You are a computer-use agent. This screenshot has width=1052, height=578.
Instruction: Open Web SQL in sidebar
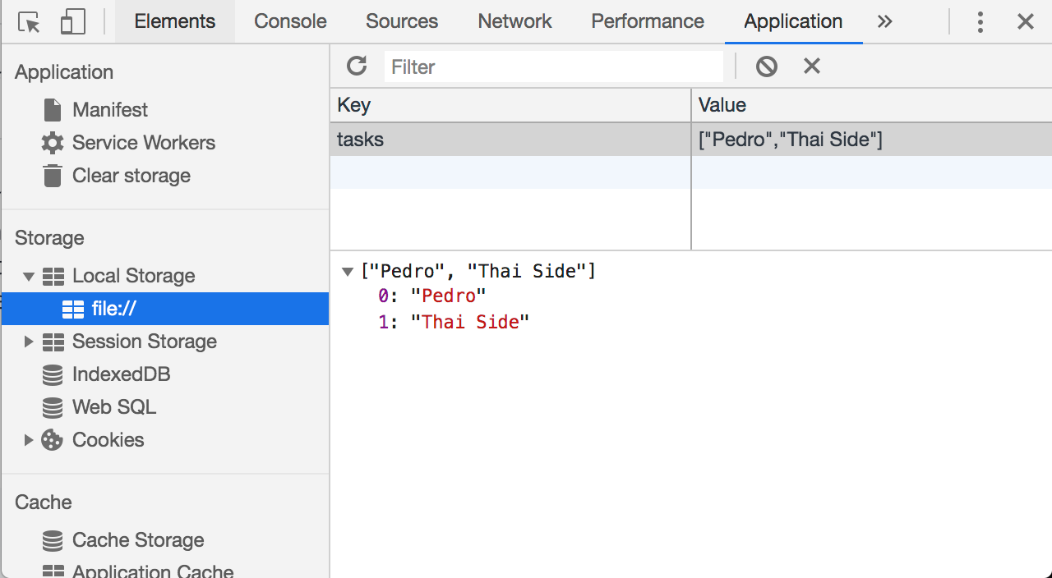point(114,407)
